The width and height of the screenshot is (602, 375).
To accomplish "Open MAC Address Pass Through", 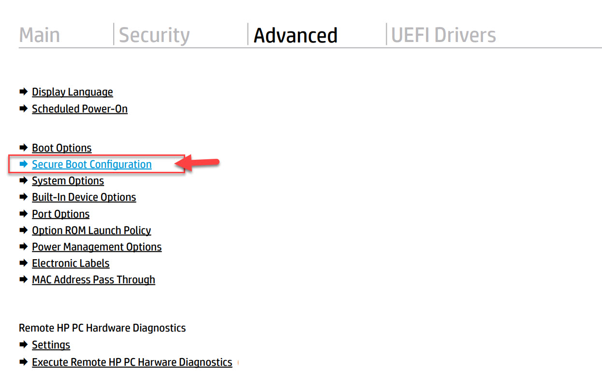I will [93, 279].
